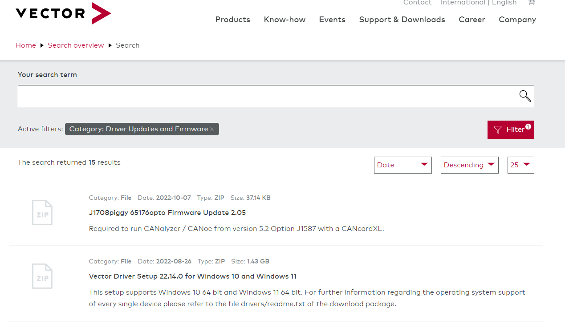The image size is (565, 328).
Task: Go to the Contact link
Action: [x=418, y=3]
